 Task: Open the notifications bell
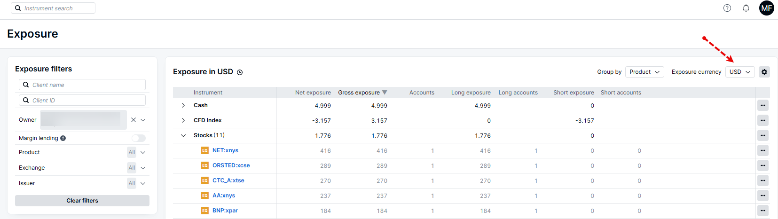[x=746, y=8]
